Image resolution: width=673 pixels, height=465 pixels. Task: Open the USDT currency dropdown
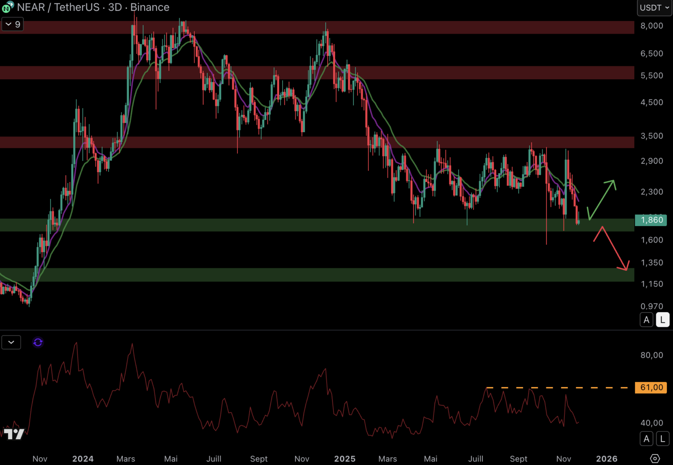pos(654,8)
